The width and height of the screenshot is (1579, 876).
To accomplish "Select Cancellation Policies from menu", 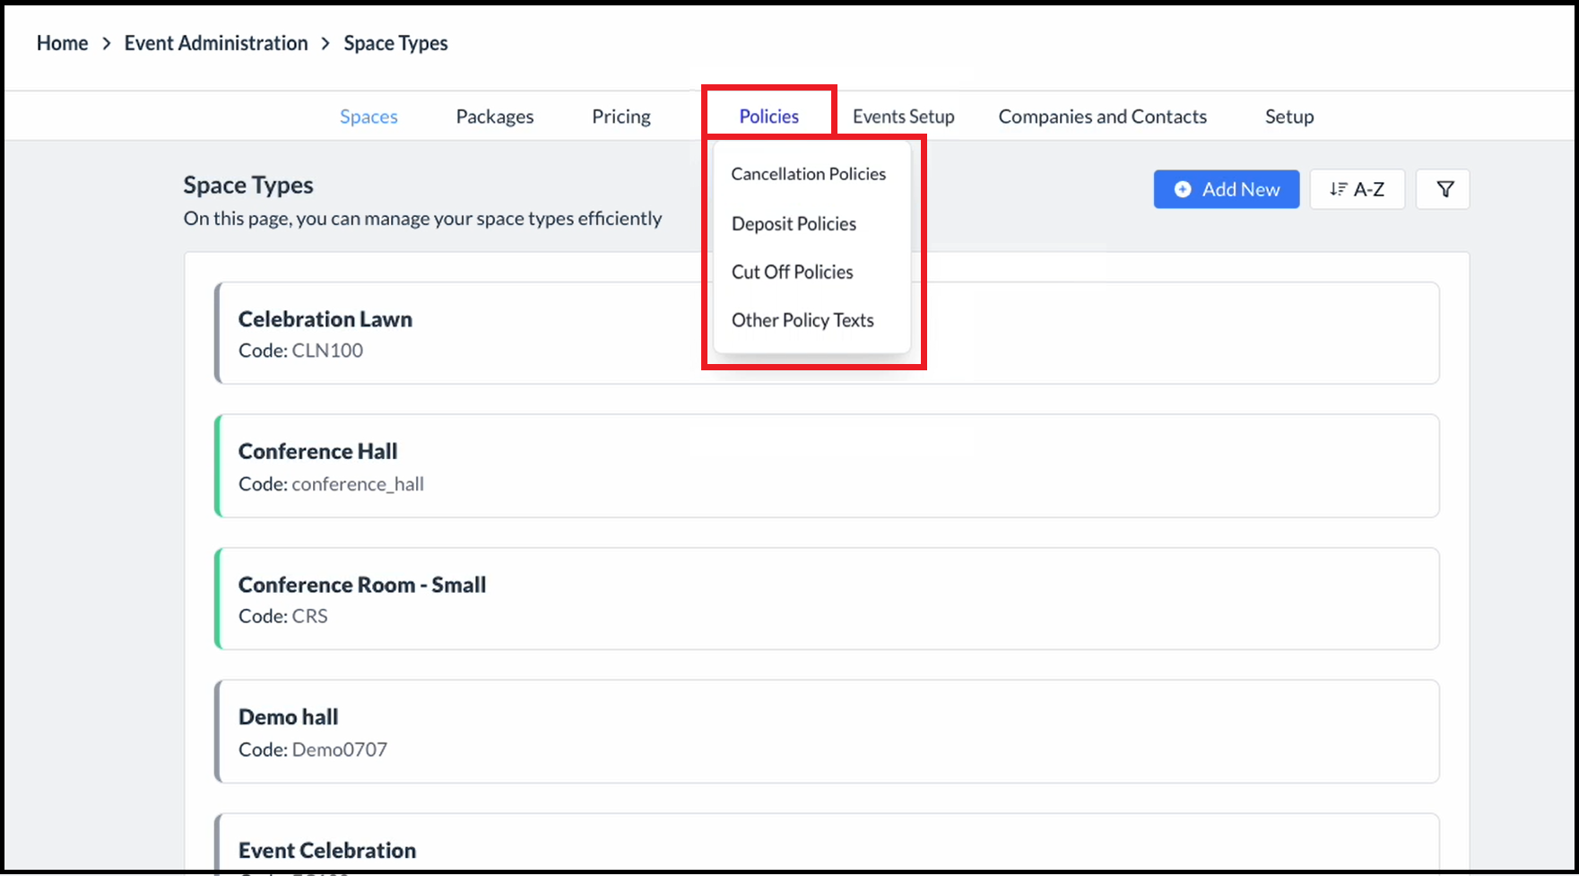I will [x=808, y=174].
